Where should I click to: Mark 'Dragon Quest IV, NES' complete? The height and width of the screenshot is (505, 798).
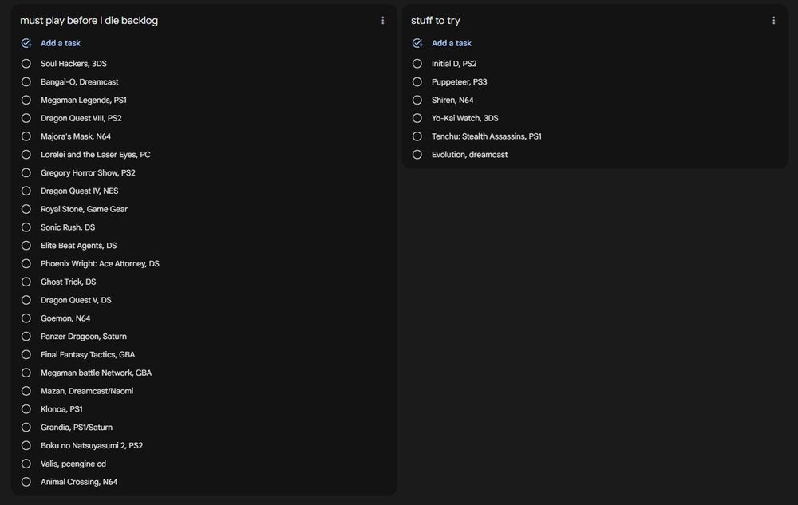(x=26, y=191)
